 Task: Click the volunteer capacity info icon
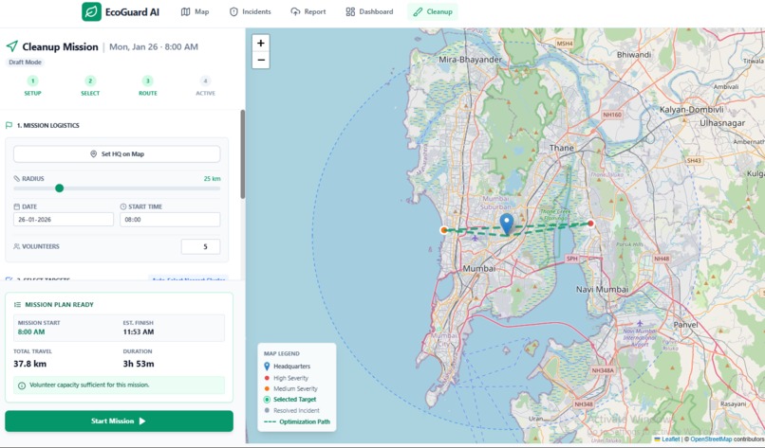tap(22, 385)
